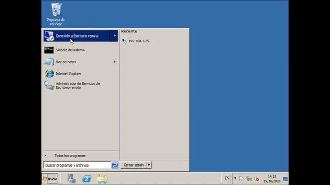The width and height of the screenshot is (330, 185).
Task: Expand Todos los programas
Action: point(70,156)
